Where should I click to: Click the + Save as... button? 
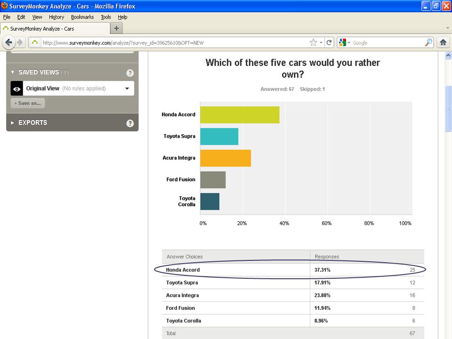28,103
